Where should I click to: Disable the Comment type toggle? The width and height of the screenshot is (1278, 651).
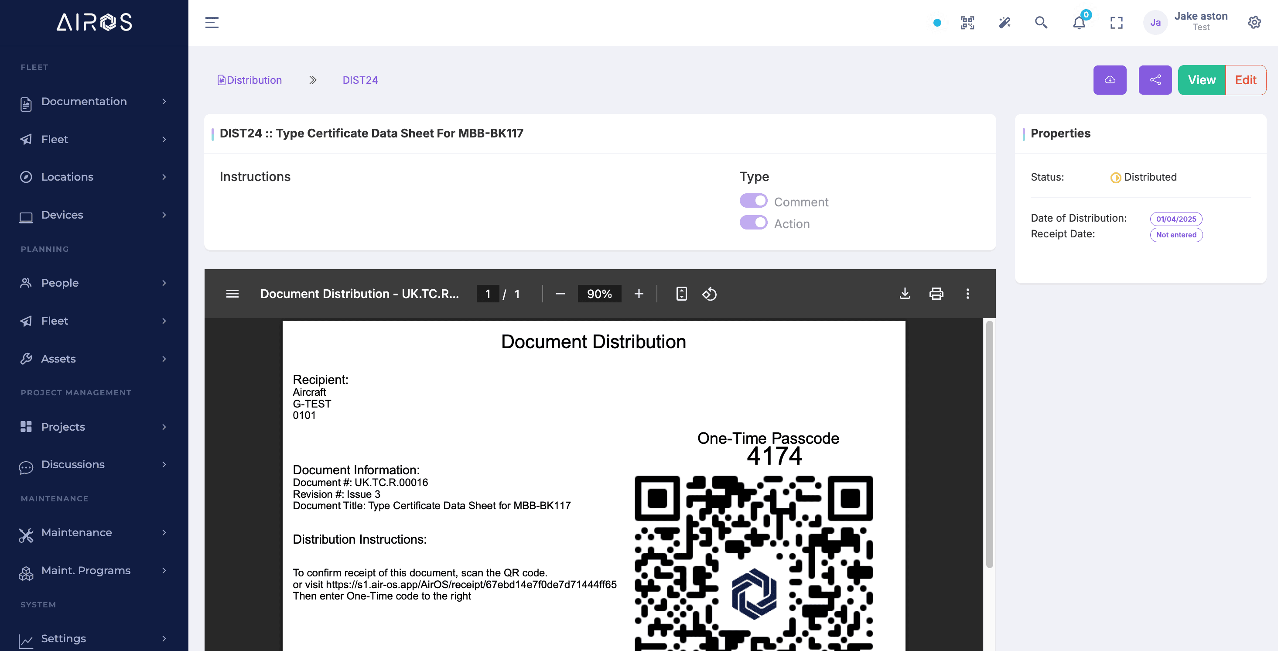point(753,200)
